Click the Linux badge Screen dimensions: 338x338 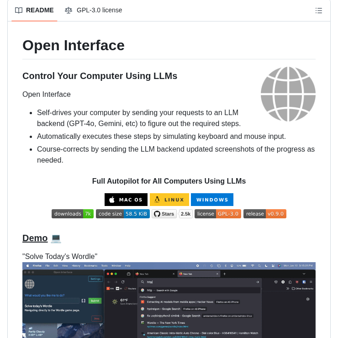click(169, 200)
